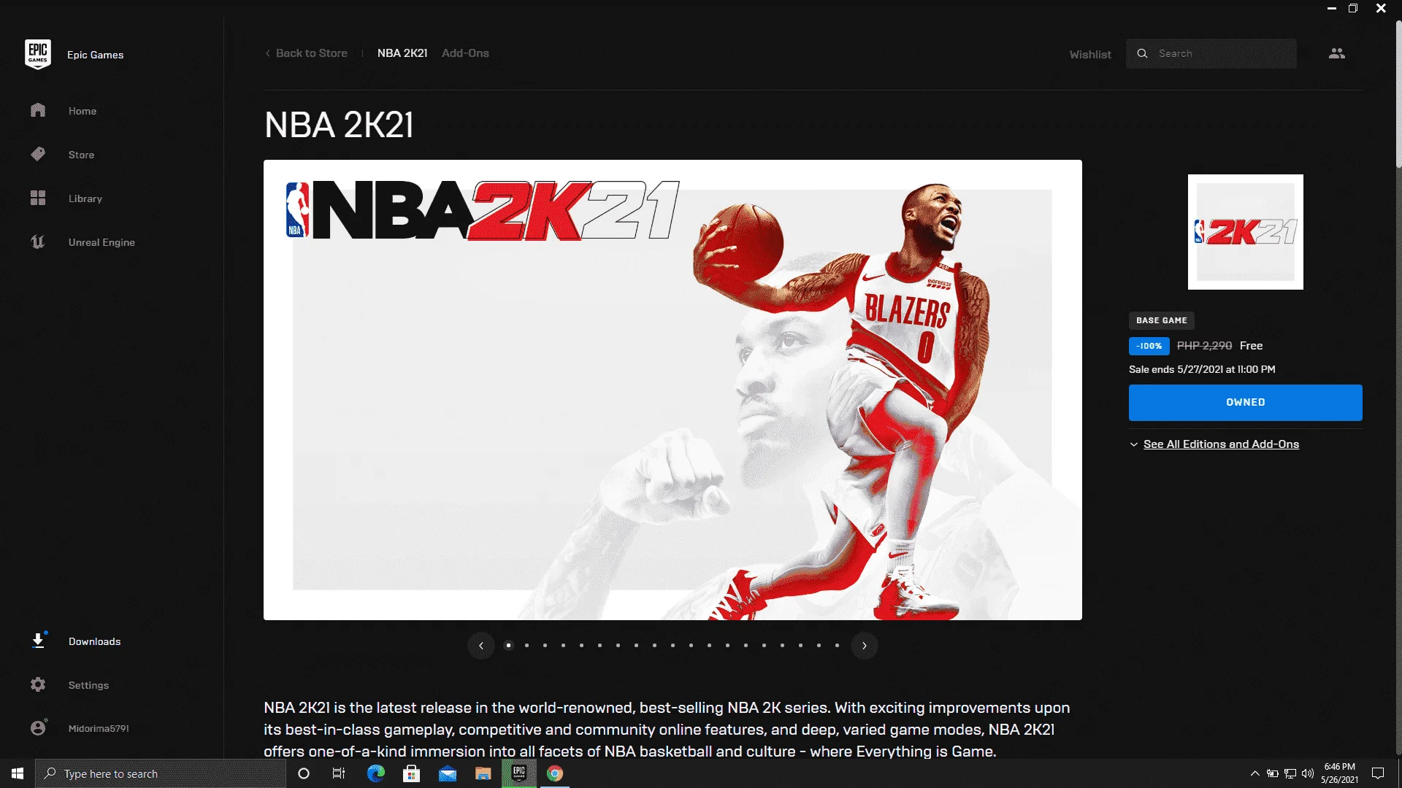The image size is (1402, 788).
Task: Expand See All Editions and Add-Ons
Action: [1214, 444]
